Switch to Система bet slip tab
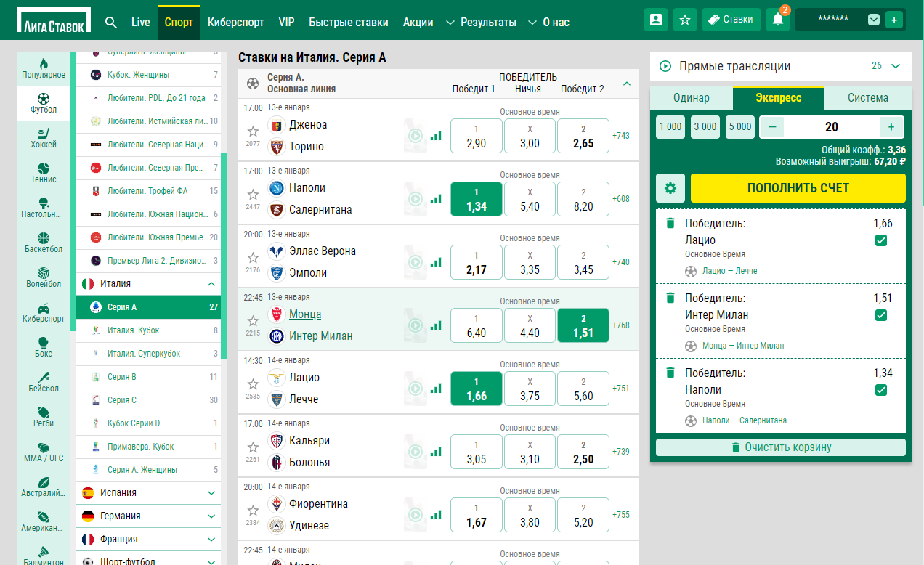This screenshot has width=924, height=565. coord(867,98)
